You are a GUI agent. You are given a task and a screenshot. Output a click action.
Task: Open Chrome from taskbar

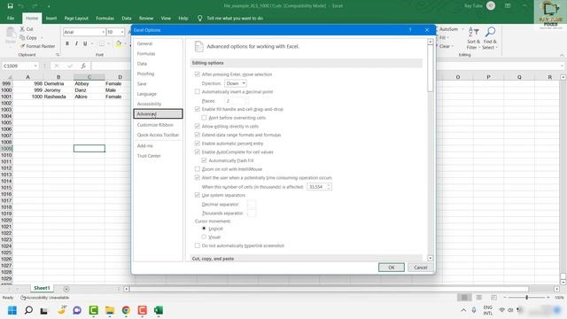click(x=126, y=310)
